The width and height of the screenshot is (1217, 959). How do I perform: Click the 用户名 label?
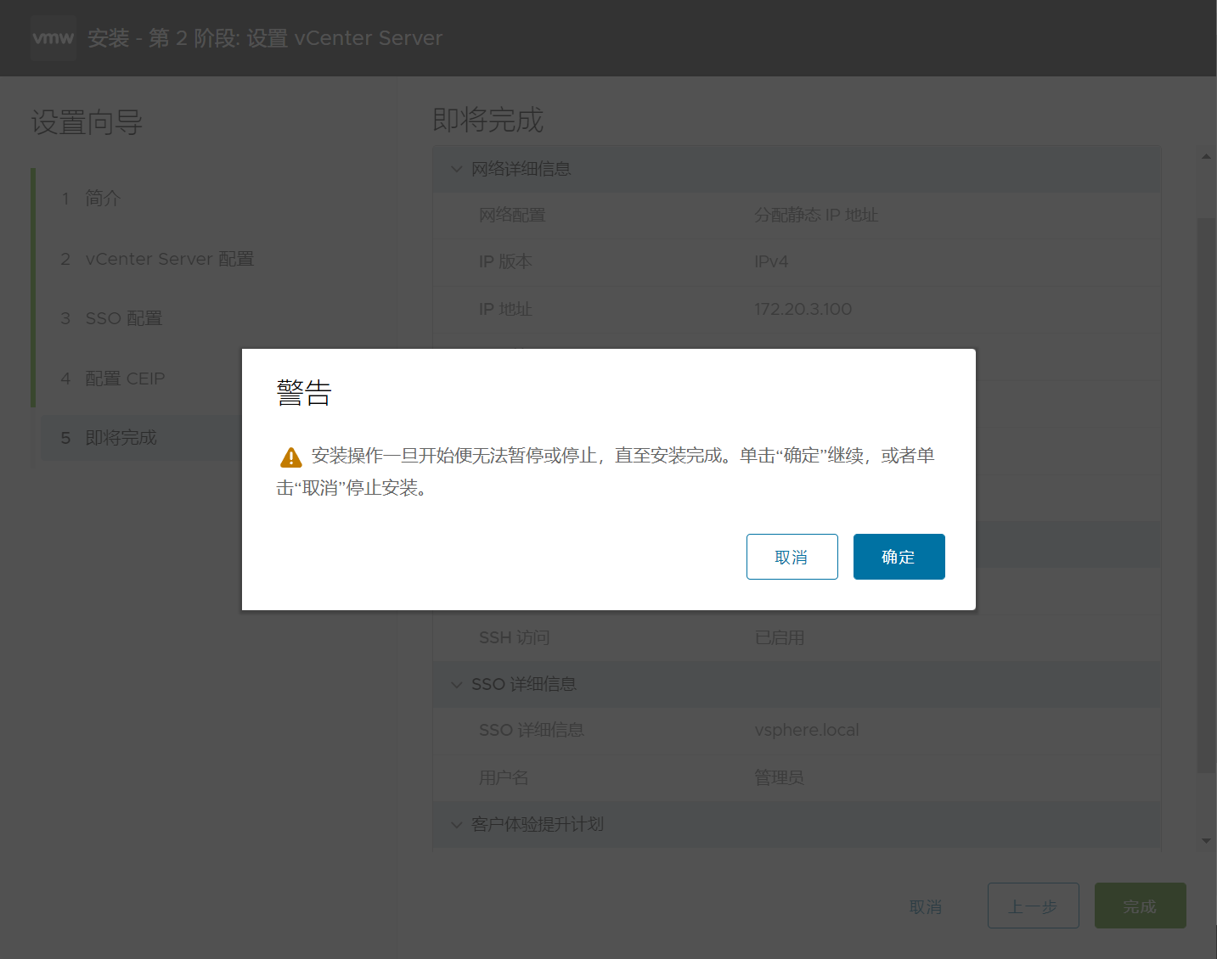[x=504, y=777]
